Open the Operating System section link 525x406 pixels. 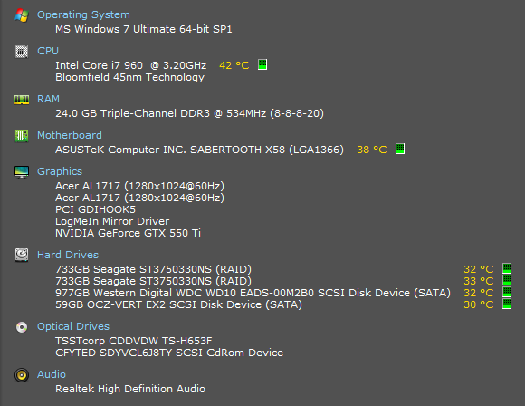tap(83, 14)
